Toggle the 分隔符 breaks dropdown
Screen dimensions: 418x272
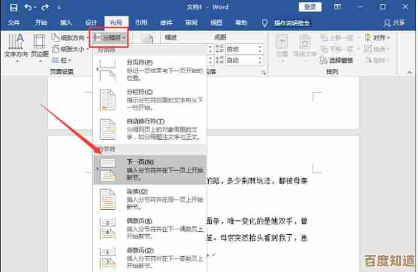(x=109, y=38)
